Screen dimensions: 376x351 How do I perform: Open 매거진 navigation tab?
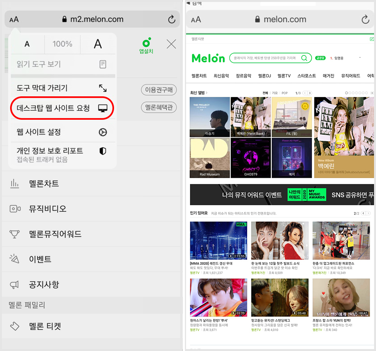point(328,76)
